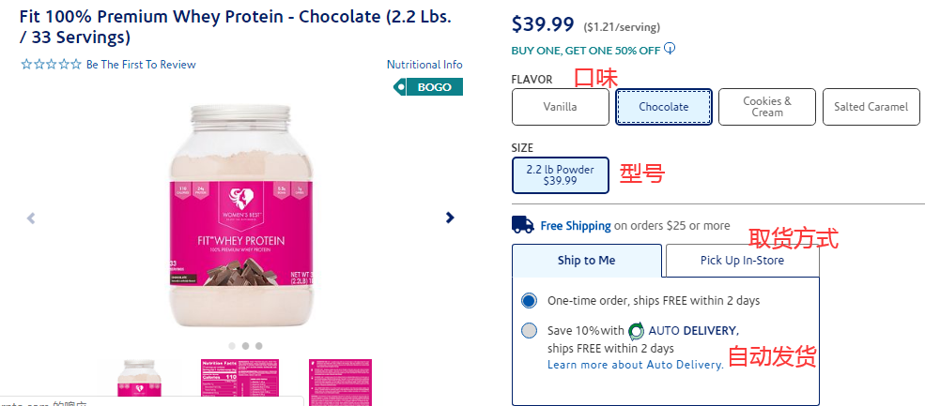The height and width of the screenshot is (406, 925).
Task: Pick the Salted Caramel flavor
Action: [871, 107]
